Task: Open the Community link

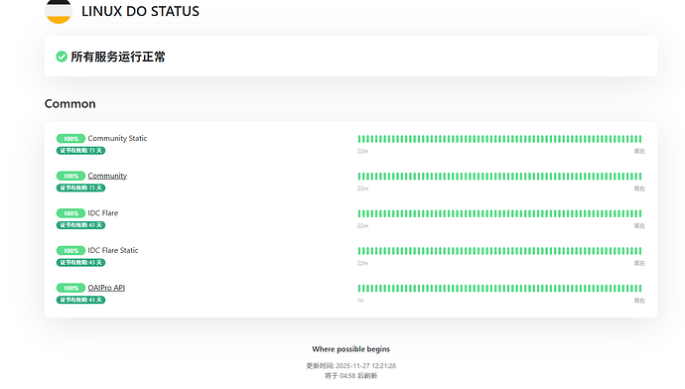Action: click(x=107, y=176)
